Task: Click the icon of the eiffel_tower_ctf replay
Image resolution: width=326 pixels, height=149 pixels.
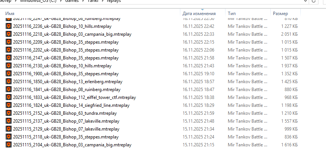Action: tap(9, 97)
